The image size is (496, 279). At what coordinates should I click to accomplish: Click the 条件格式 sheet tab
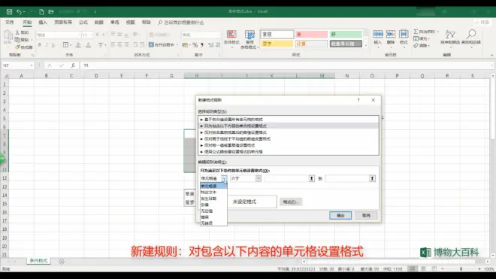[x=38, y=261]
